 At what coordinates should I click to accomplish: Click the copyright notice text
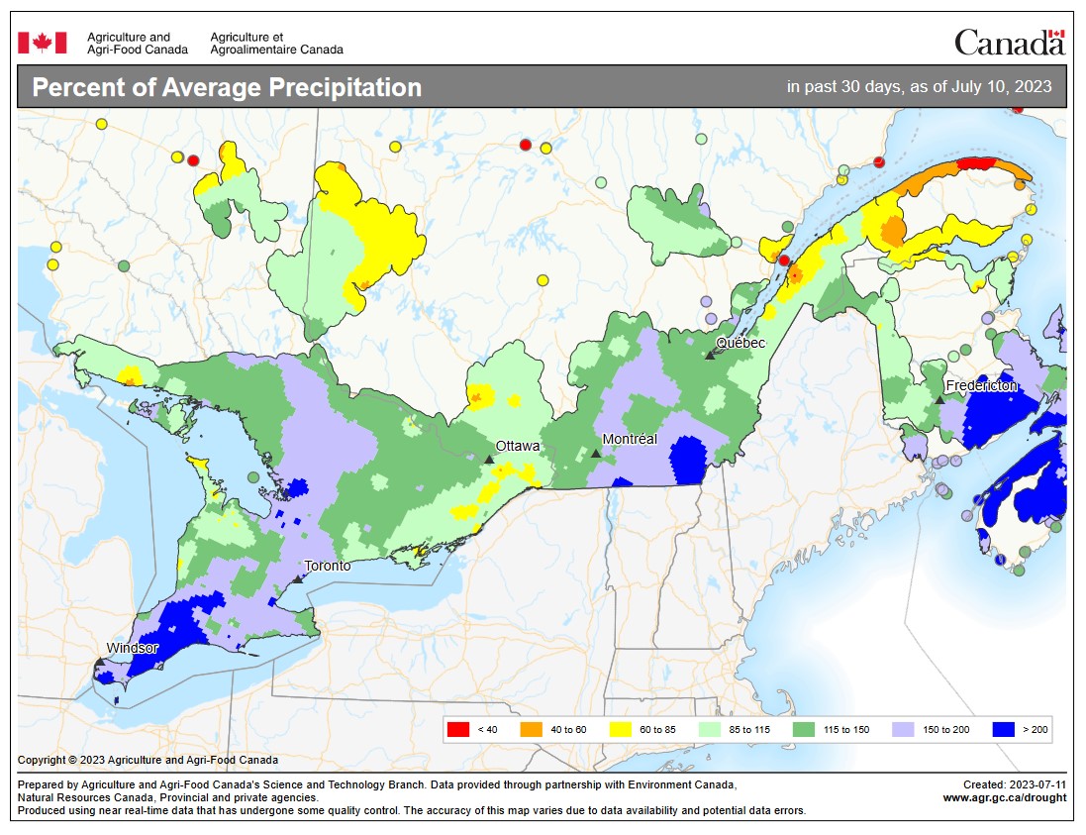tap(147, 761)
